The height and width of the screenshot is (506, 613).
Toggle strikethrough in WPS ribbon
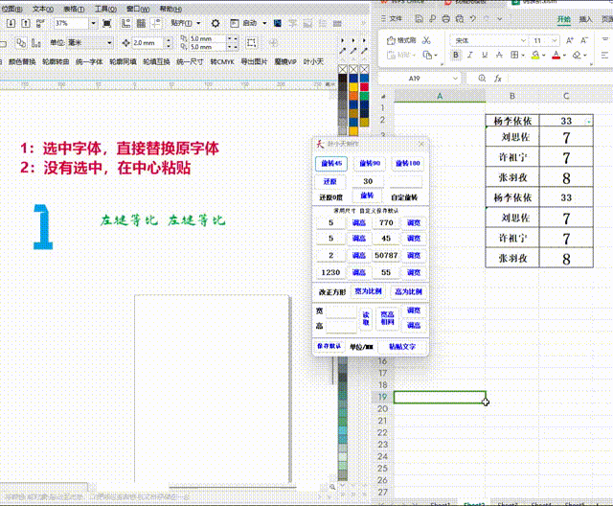[x=499, y=56]
